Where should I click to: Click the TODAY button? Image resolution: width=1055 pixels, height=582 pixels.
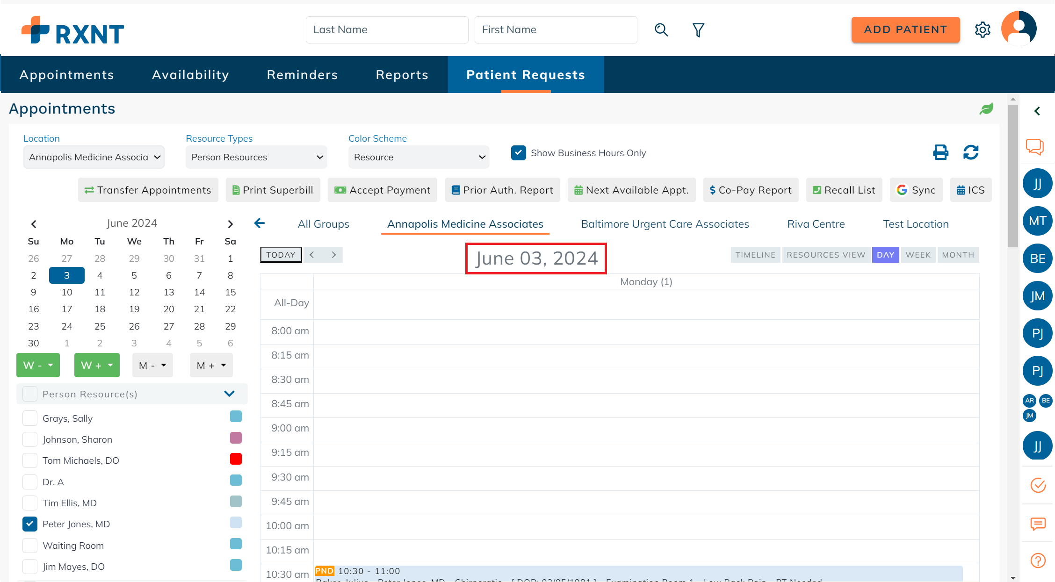pyautogui.click(x=281, y=255)
